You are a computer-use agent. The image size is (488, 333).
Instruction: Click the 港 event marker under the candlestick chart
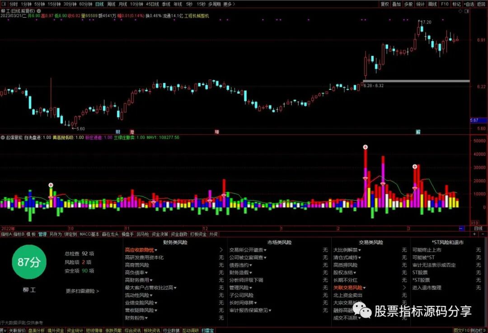pyautogui.click(x=132, y=132)
